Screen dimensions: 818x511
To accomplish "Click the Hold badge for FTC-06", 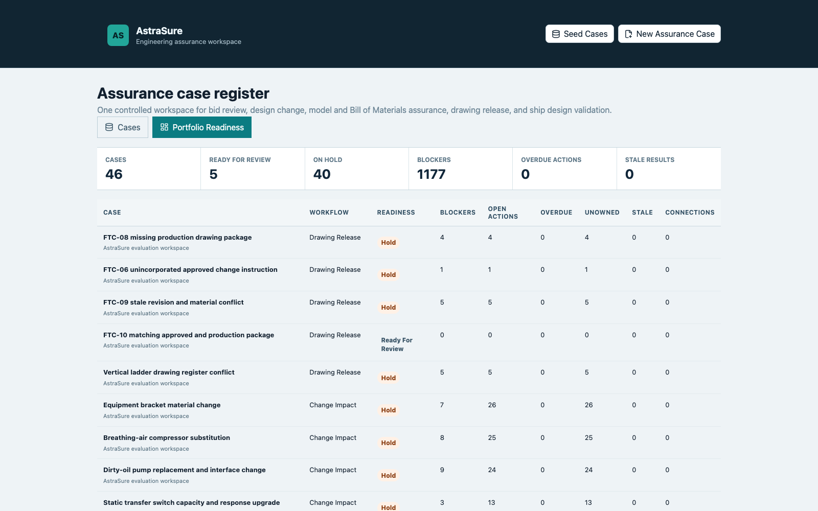I will pos(389,275).
